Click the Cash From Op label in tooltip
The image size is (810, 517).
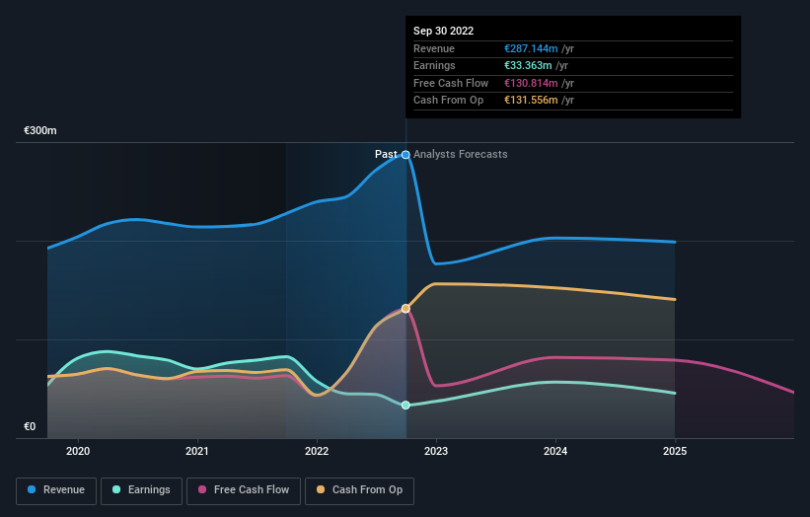pyautogui.click(x=448, y=101)
